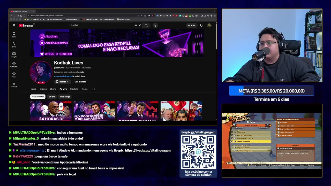The height and width of the screenshot is (186, 331).
Task: Select the Ao vivo tab
Action: tap(63, 89)
